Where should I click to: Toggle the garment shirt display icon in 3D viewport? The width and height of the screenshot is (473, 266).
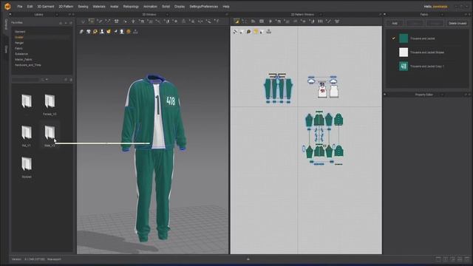89,31
